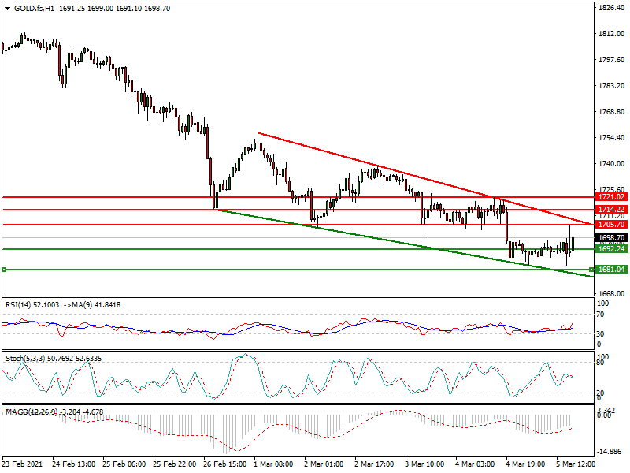Screen dimensions: 630x473
Task: Click the 5 Mar 12:00 time label
Action: click(x=576, y=464)
